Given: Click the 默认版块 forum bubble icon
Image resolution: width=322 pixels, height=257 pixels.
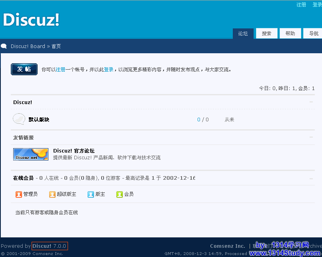Looking at the screenshot, I should pos(19,119).
